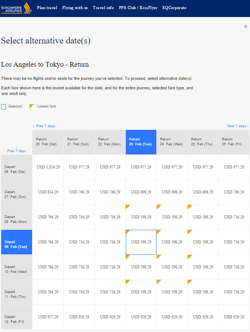Choose Depart 12 Feb Return 26 Feb fare
Image resolution: width=250 pixels, height=332 pixels.
pyautogui.click(x=234, y=317)
